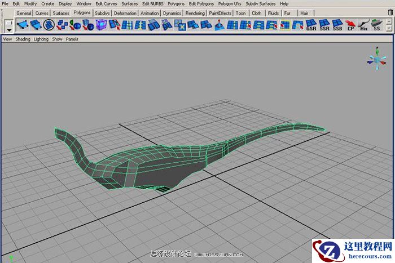The image size is (395, 263).
Task: Select the Polygons shelf tab
Action: 82,12
